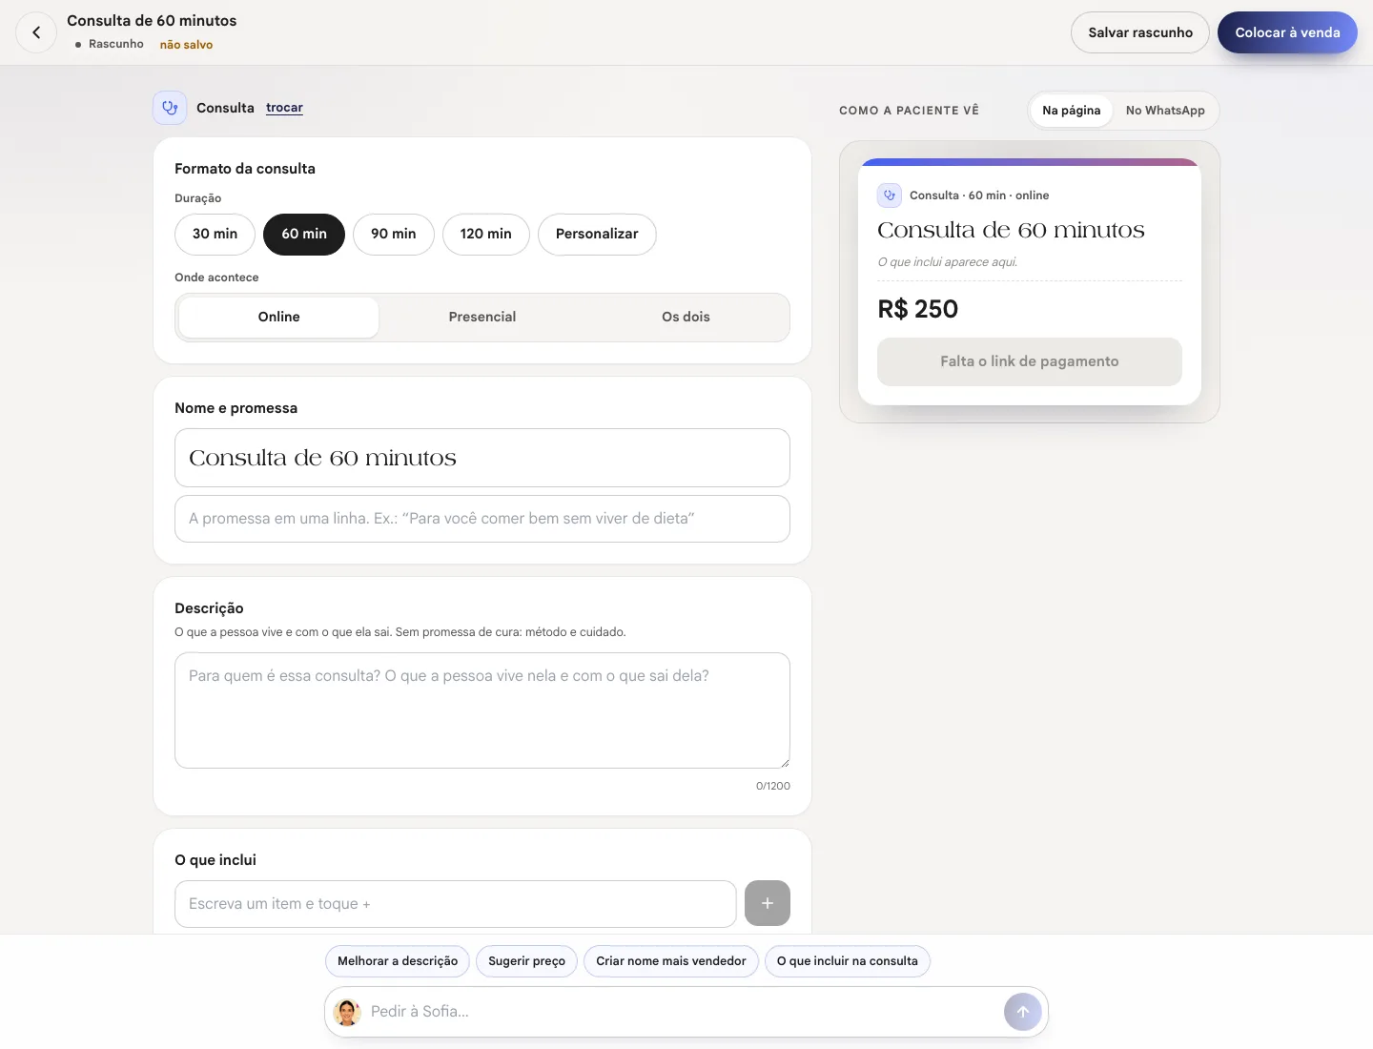The width and height of the screenshot is (1373, 1049).
Task: Click preview title Consulta de 60 minutos
Action: point(1011,231)
